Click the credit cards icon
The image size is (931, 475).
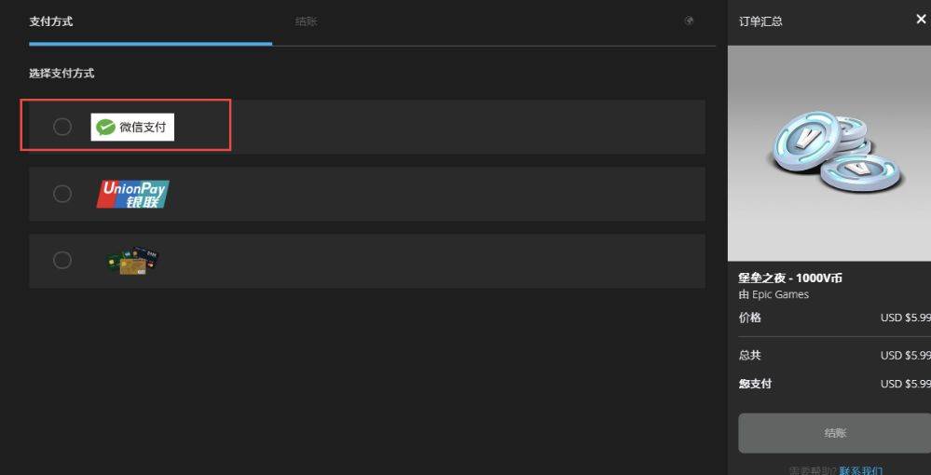tap(132, 261)
